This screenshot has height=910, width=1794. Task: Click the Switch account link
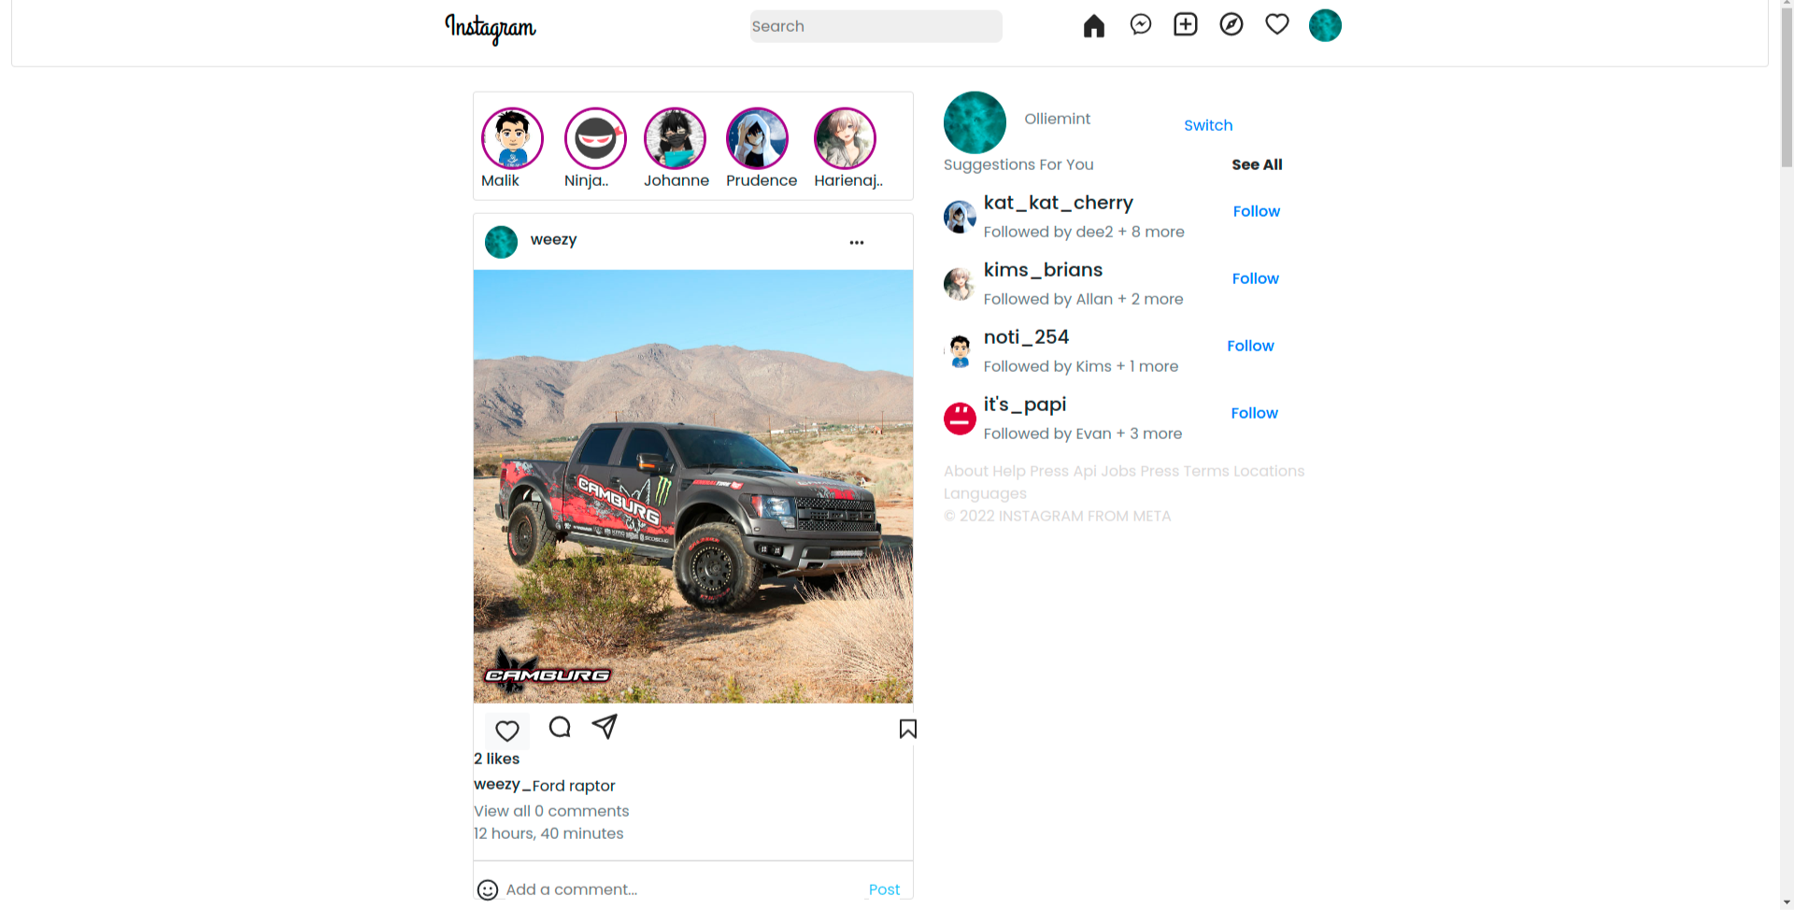tap(1208, 125)
